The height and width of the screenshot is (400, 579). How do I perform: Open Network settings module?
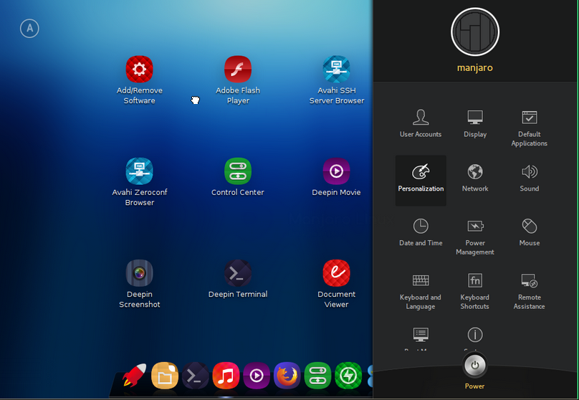click(x=475, y=178)
